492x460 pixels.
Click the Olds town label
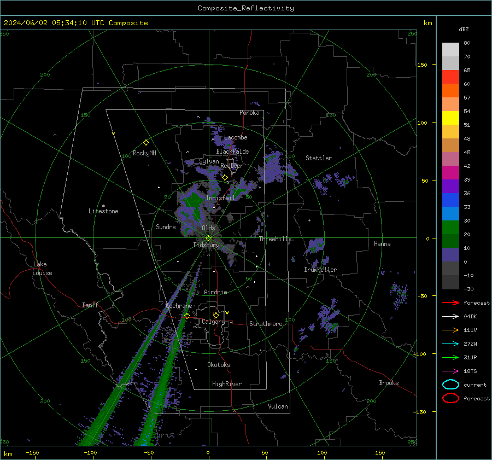[x=208, y=228]
